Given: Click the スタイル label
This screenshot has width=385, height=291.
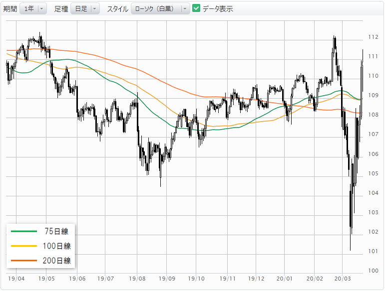Looking at the screenshot, I should pos(118,9).
